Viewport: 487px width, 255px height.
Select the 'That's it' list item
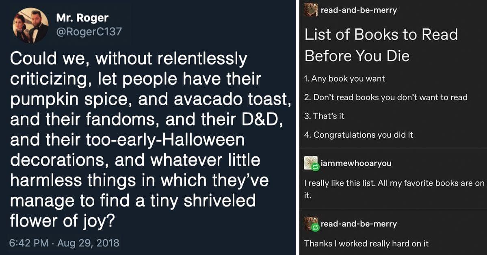(325, 116)
